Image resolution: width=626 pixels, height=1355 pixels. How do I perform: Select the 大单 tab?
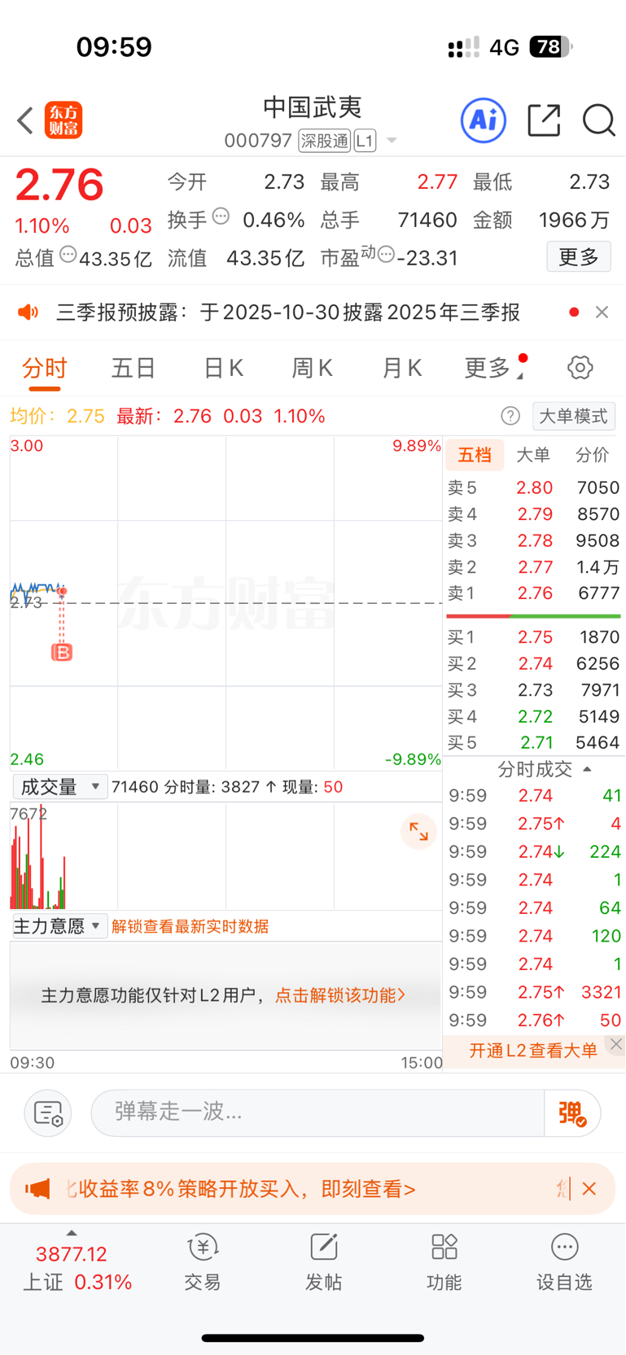pyautogui.click(x=534, y=455)
